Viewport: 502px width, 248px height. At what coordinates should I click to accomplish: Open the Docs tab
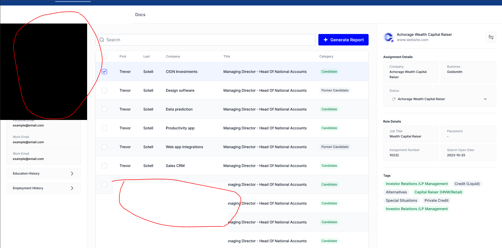click(x=140, y=15)
